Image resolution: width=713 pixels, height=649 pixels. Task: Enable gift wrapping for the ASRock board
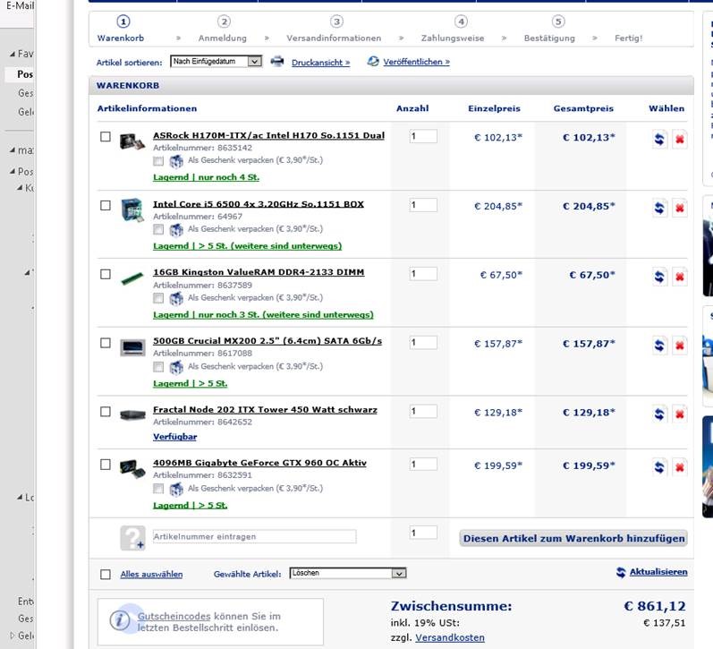click(x=158, y=161)
